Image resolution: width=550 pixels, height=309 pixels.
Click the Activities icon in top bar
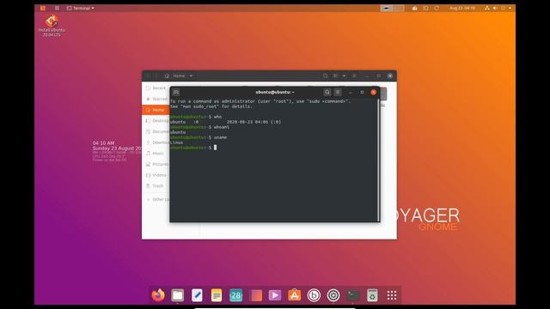point(43,8)
